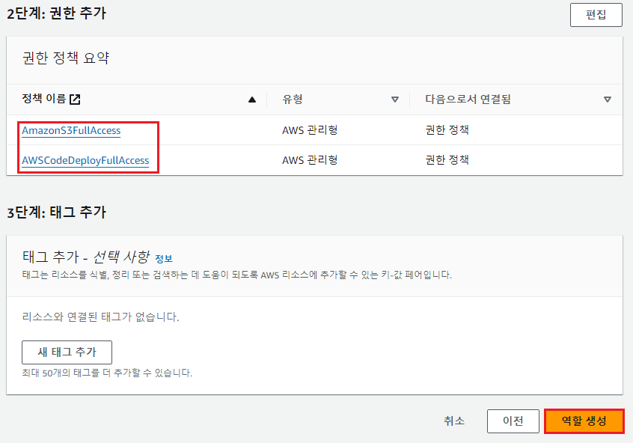
Task: Select AWS 관리형 in AmazonS3FullAccess row
Action: 310,130
